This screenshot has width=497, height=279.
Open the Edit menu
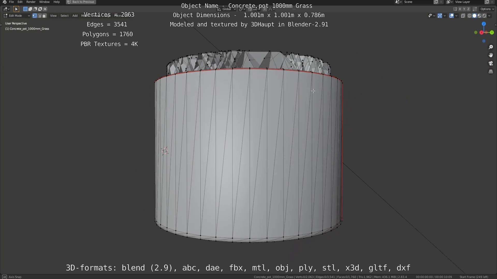pos(20,2)
